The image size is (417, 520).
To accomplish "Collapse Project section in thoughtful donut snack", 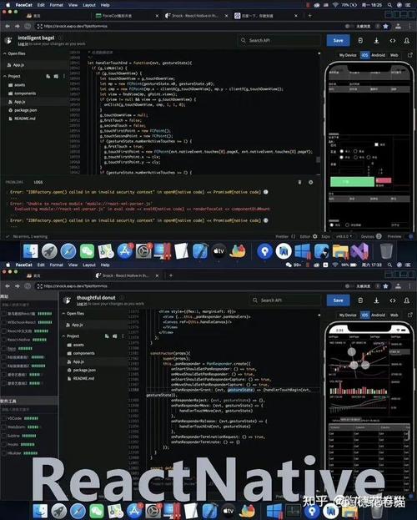I will 71,336.
